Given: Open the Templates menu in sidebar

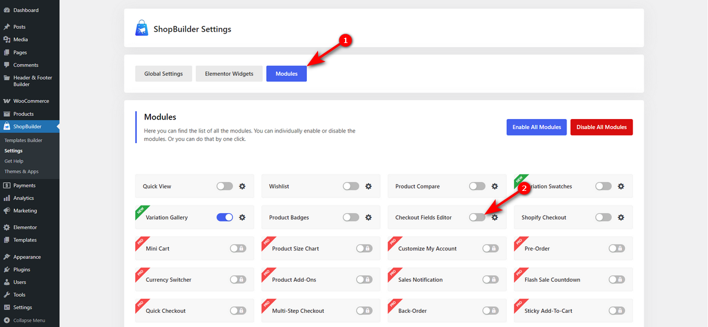Looking at the screenshot, I should (29, 240).
